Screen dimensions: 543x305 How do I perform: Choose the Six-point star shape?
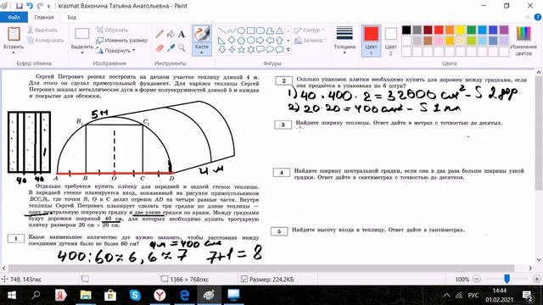pos(251,49)
